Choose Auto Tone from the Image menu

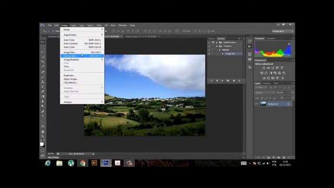(82, 40)
